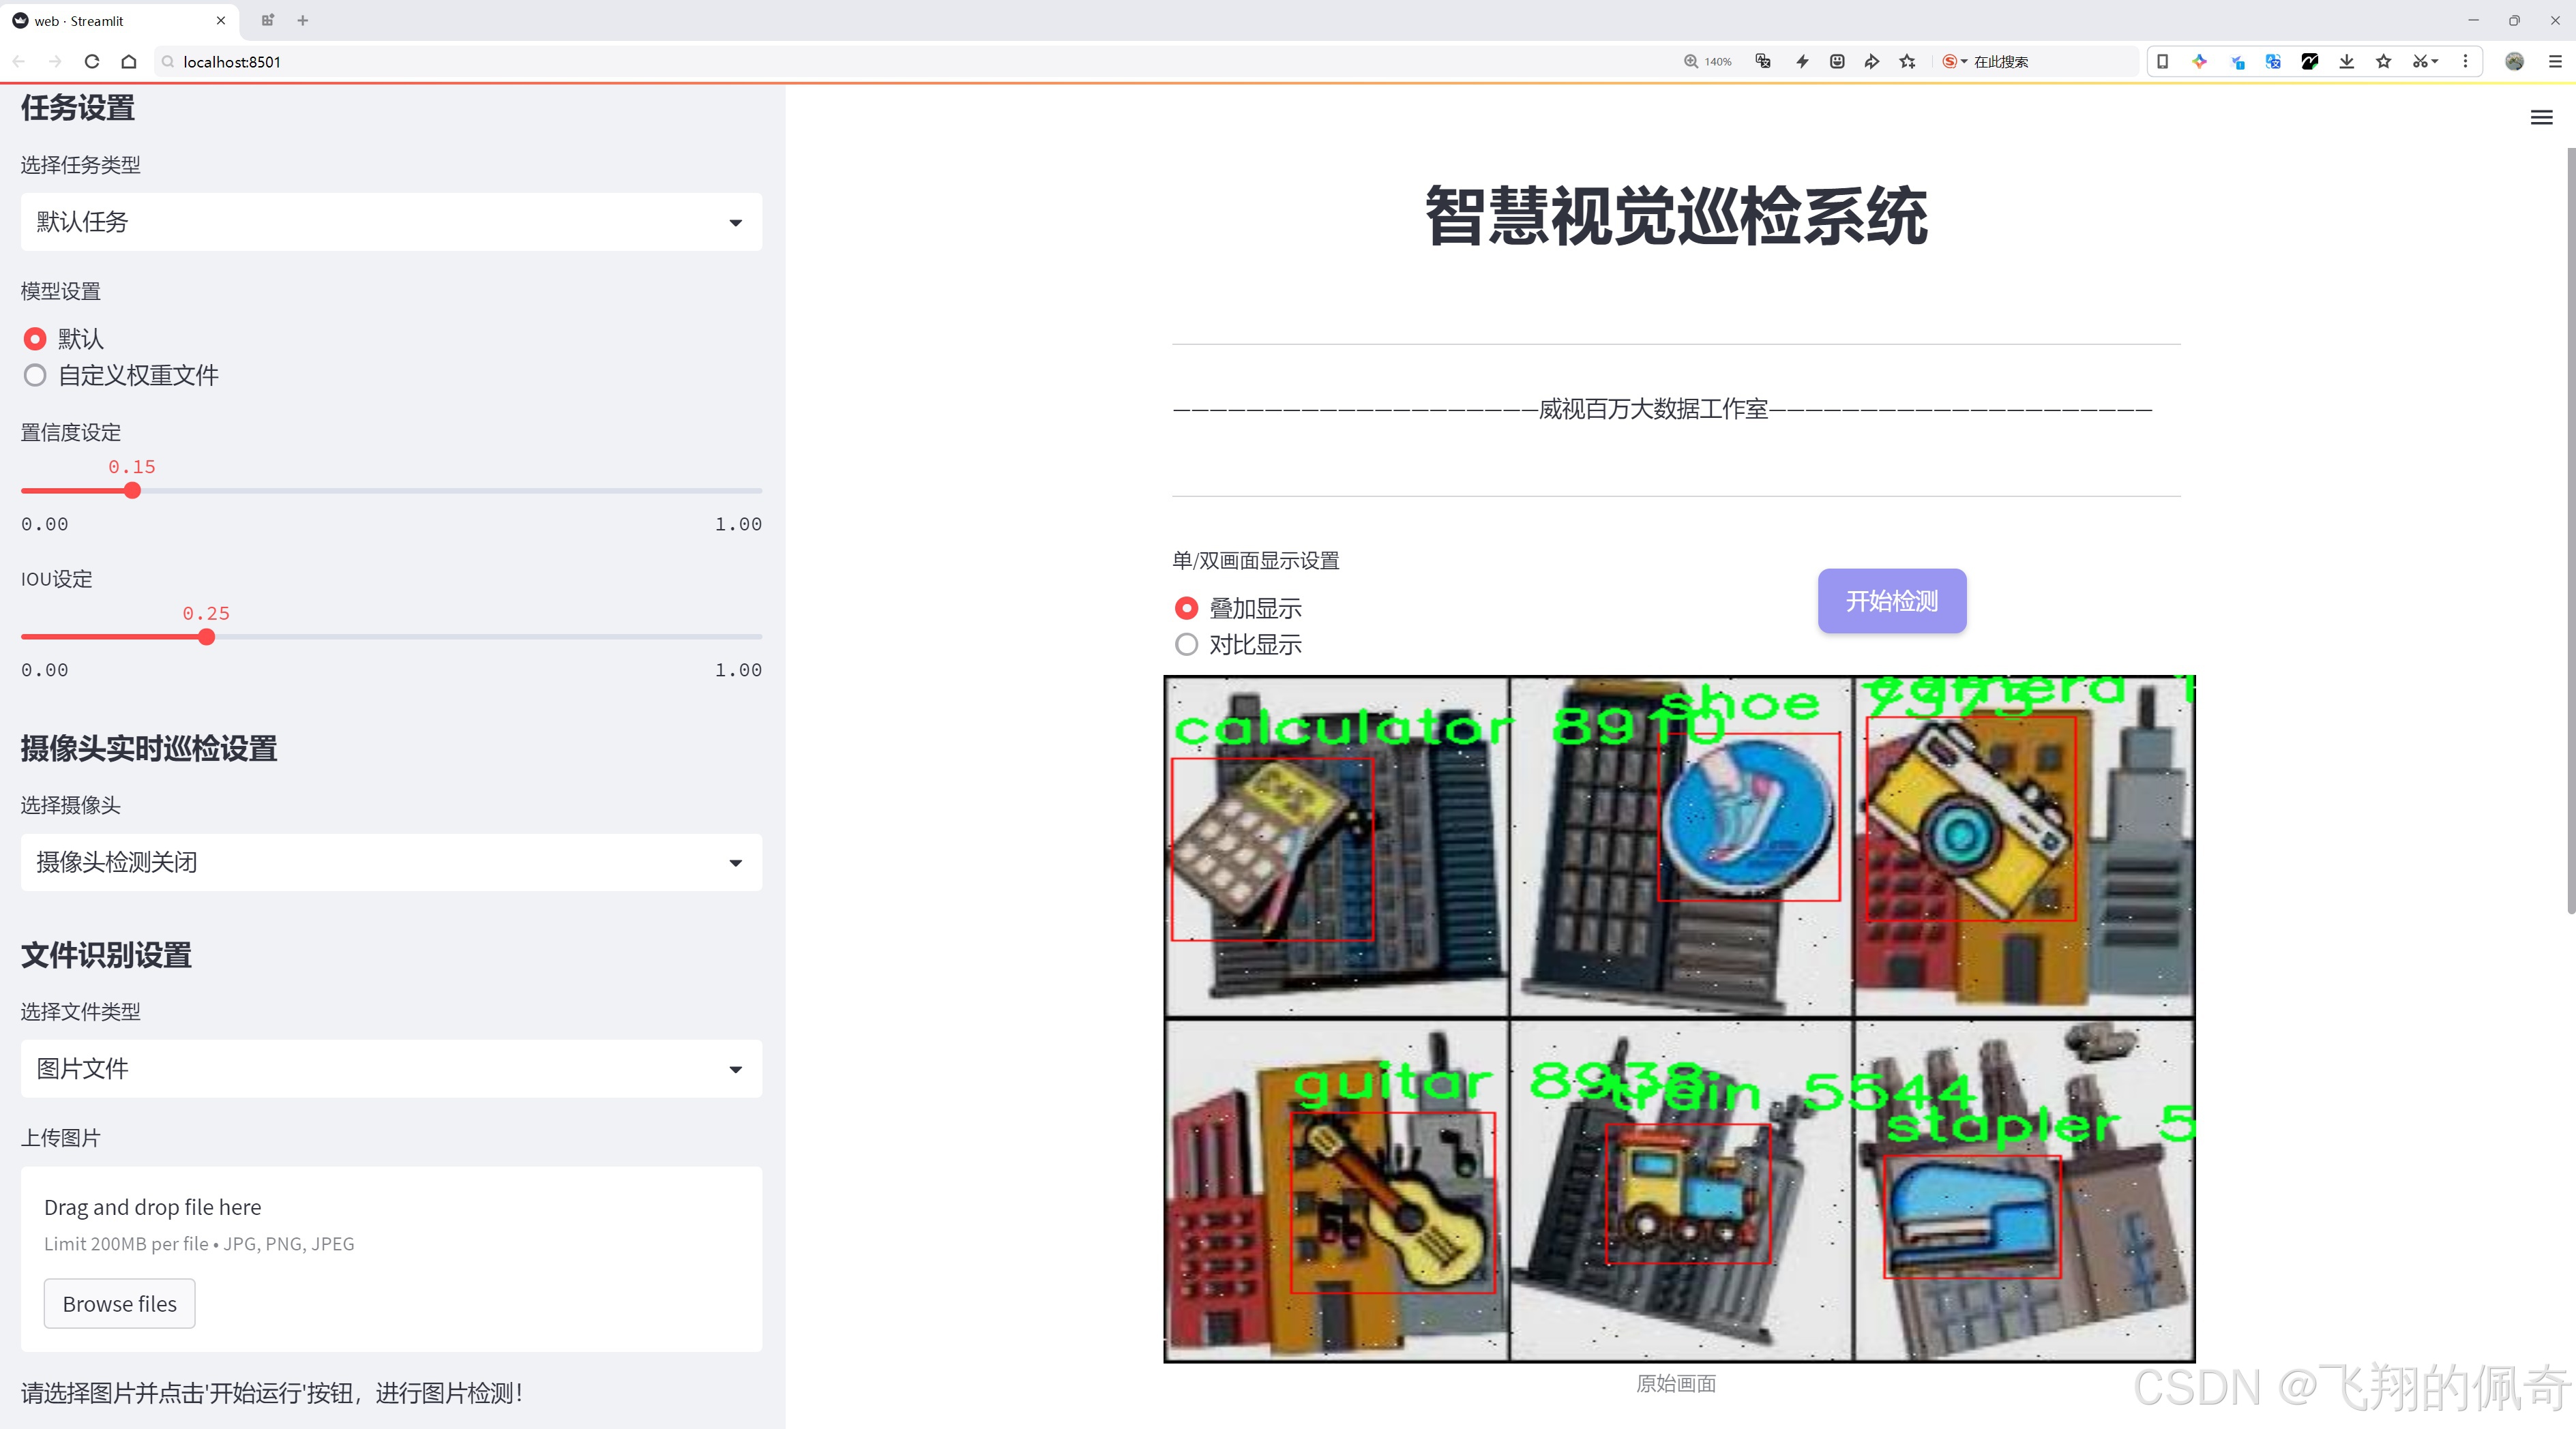This screenshot has width=2576, height=1429.
Task: Click the lightning quick-access icon
Action: (1803, 61)
